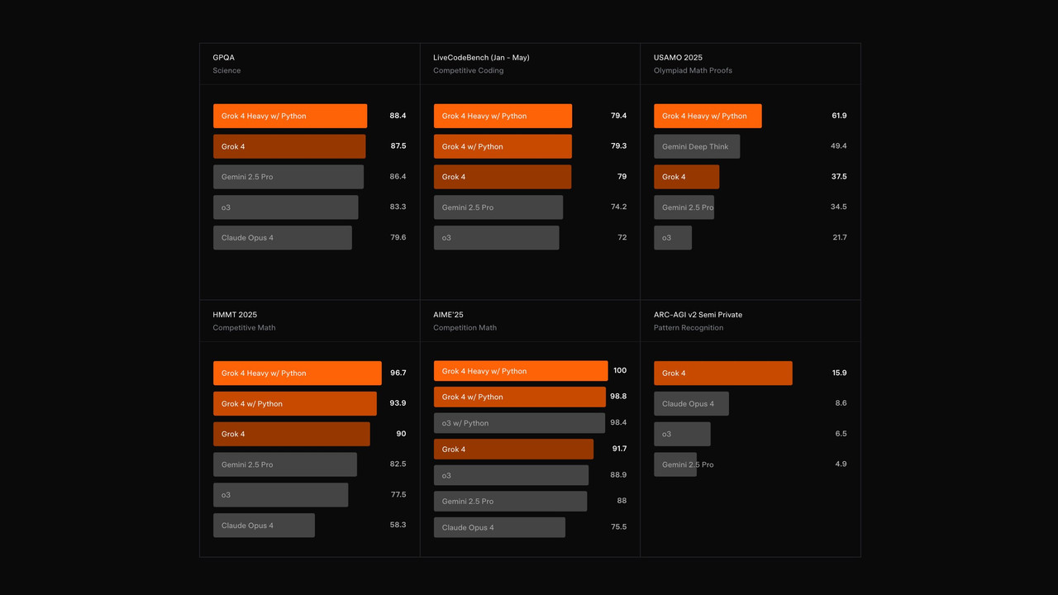This screenshot has width=1058, height=595.
Task: Click the 8.6 score value
Action: click(x=841, y=404)
